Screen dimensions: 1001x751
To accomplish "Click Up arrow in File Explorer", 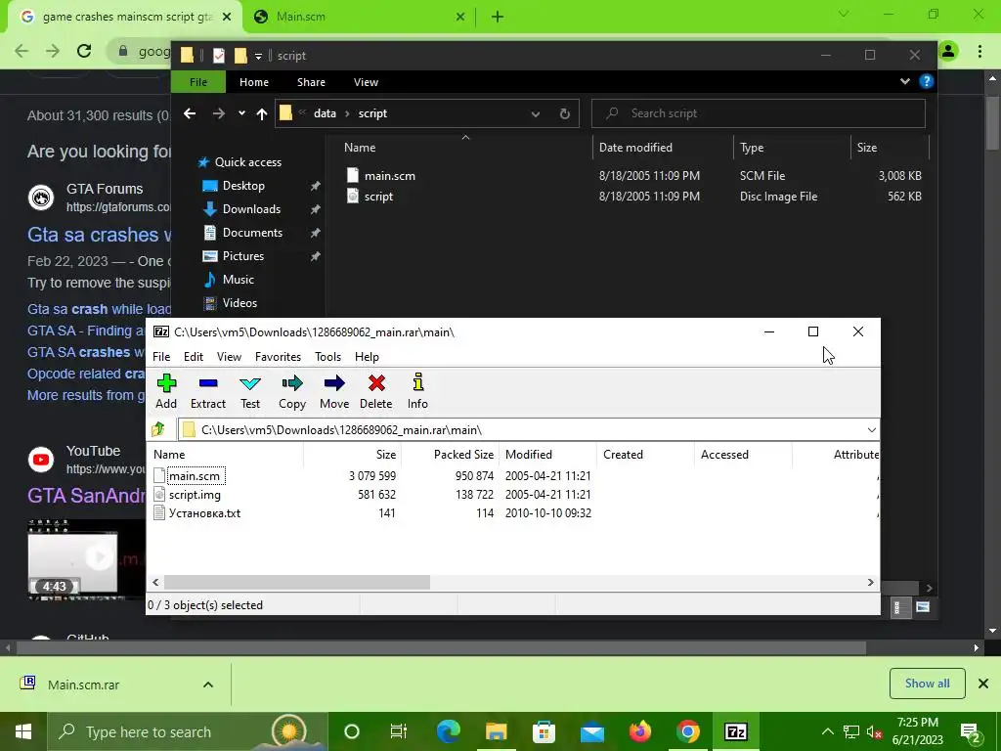I will pyautogui.click(x=261, y=113).
